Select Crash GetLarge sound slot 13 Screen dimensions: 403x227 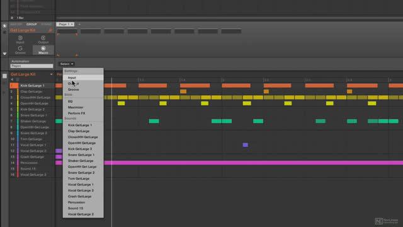[x=32, y=157]
